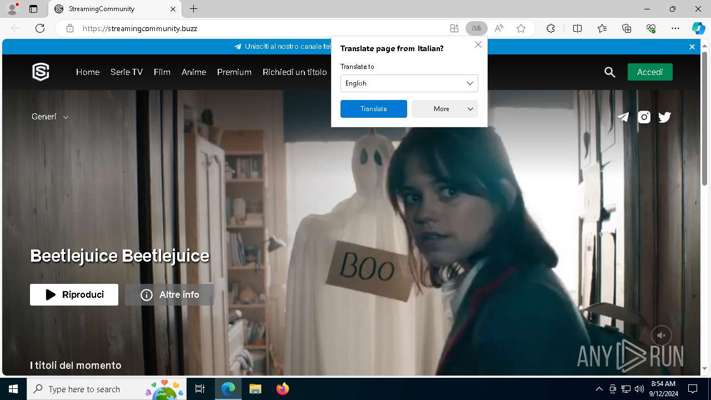Screen dimensions: 711x400
Task: Launch Firefox from the taskbar
Action: coord(283,389)
